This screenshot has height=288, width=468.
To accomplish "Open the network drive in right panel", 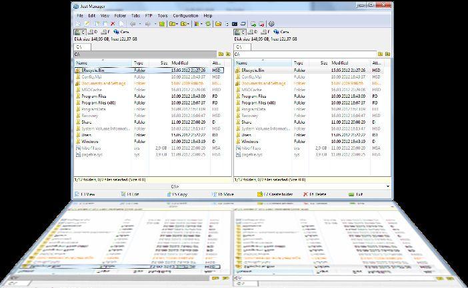I will [x=281, y=32].
